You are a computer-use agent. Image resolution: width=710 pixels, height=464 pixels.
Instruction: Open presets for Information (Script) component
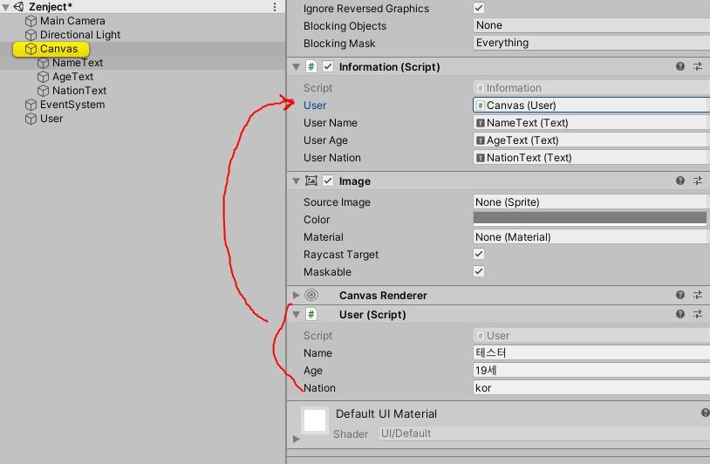[x=698, y=66]
